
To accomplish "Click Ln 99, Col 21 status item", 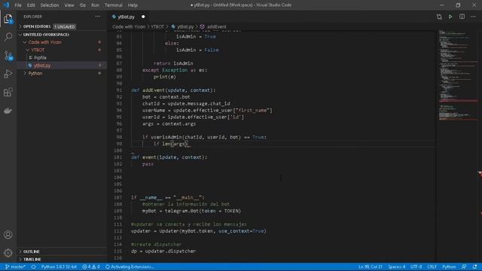I will coord(370,266).
